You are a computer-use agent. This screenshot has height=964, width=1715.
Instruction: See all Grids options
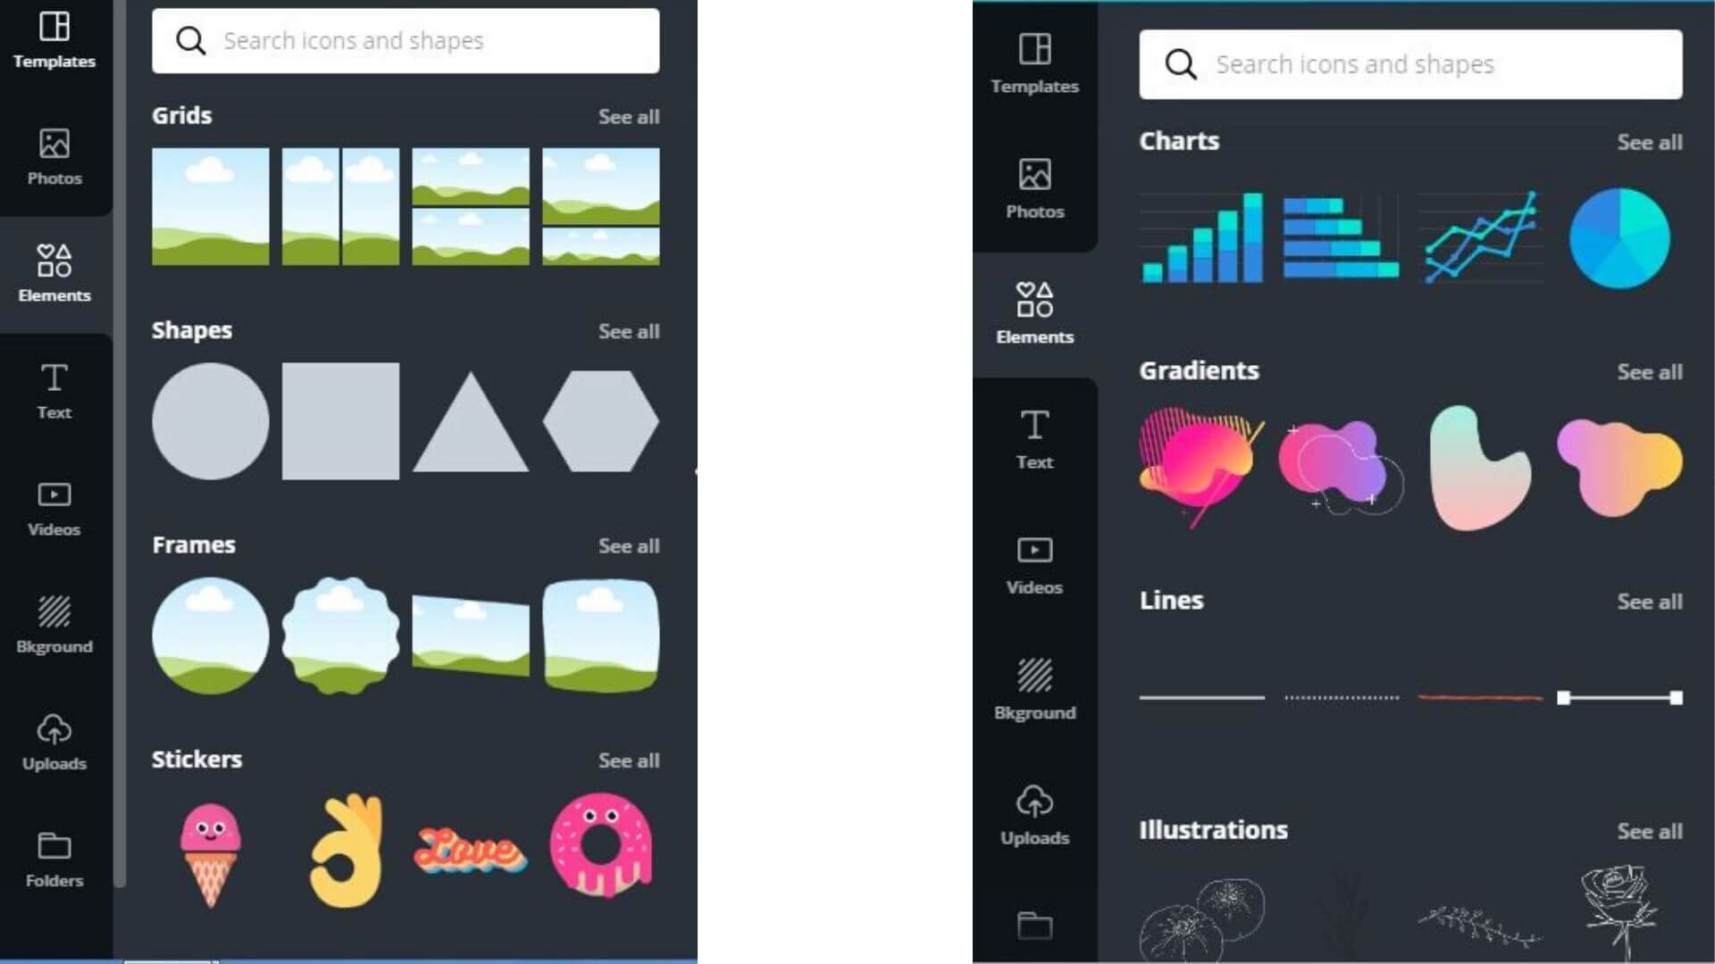click(629, 117)
